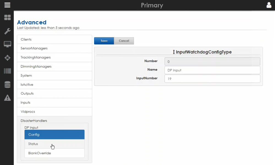This screenshot has height=165, width=275.
Task: Click the barcode icon in sidebar
Action: pyautogui.click(x=7, y=71)
